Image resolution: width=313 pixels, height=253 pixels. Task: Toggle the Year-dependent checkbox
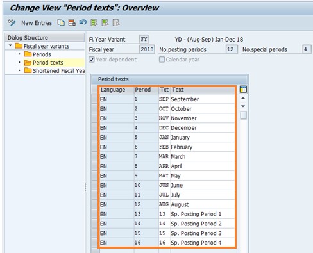92,60
